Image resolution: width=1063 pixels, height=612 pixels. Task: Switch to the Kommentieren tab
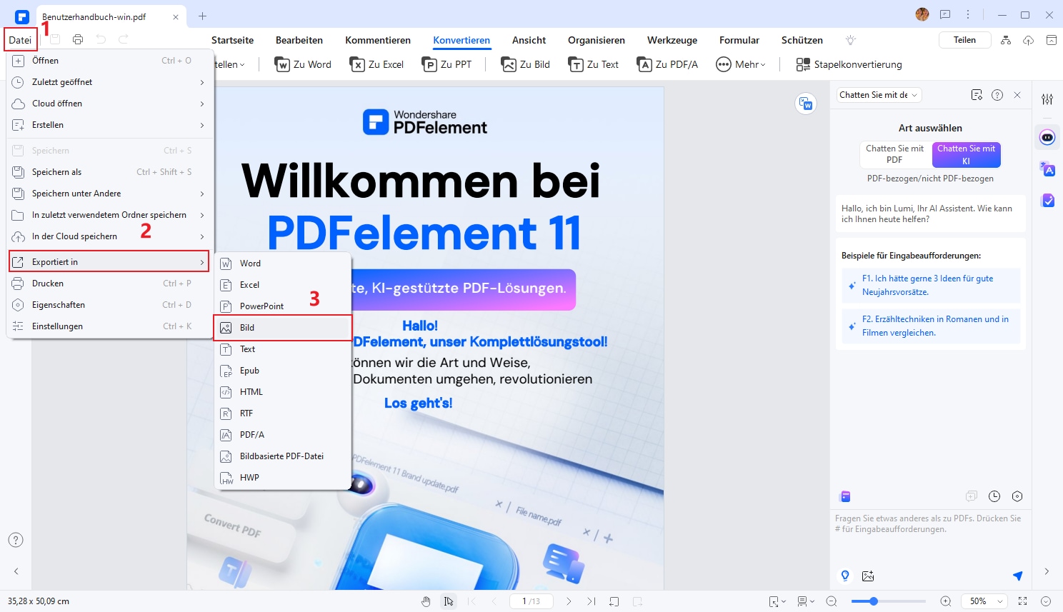378,41
